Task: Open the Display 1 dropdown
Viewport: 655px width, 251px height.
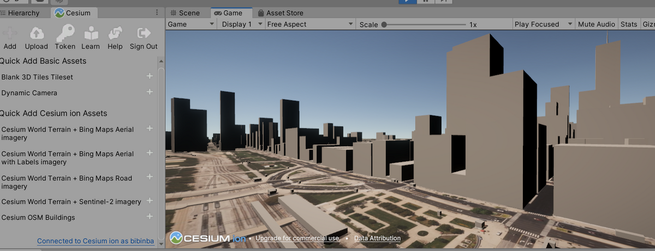Action: (241, 24)
